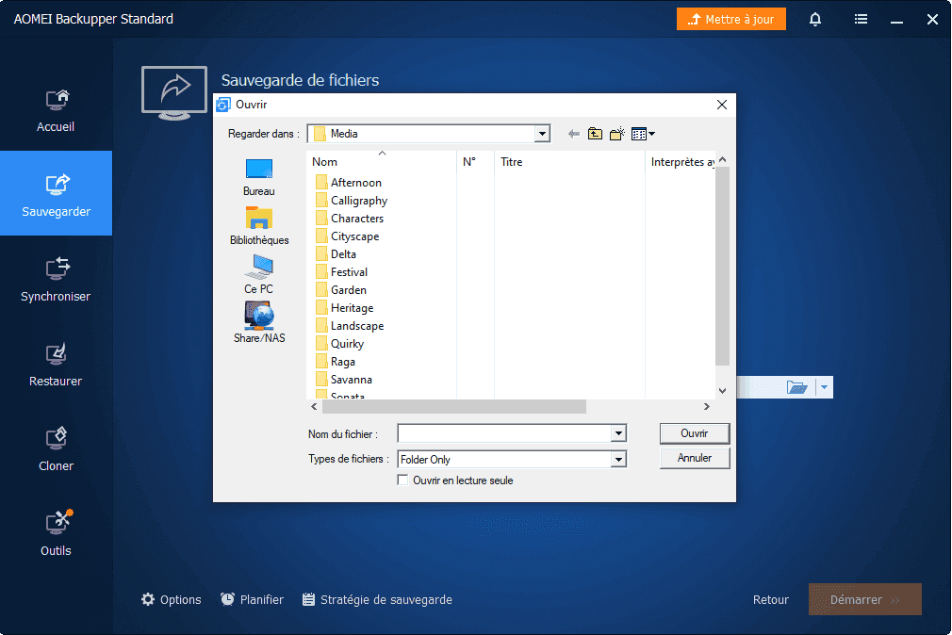
Task: Sort by the Interprètes column header
Action: [681, 162]
